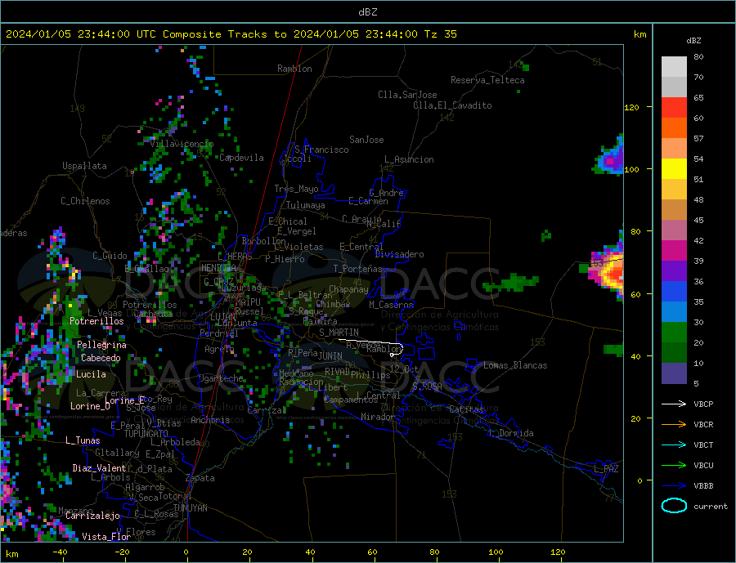
Task: Click the TUPUNGATO label
Action: click(x=146, y=434)
